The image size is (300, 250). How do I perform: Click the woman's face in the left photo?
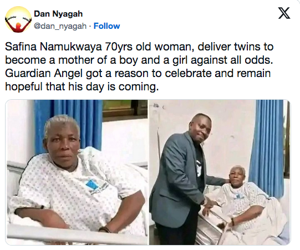click(x=62, y=144)
